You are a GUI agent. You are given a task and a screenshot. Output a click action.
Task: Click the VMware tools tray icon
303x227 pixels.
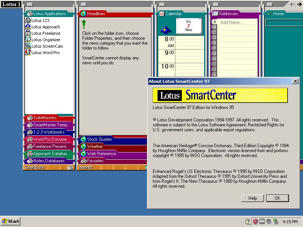[262, 221]
